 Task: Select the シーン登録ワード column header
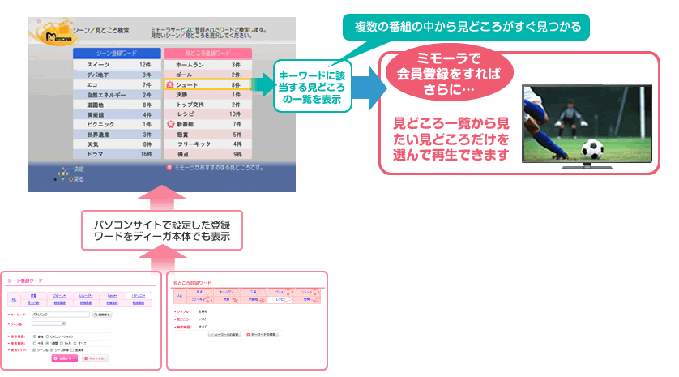tap(113, 52)
